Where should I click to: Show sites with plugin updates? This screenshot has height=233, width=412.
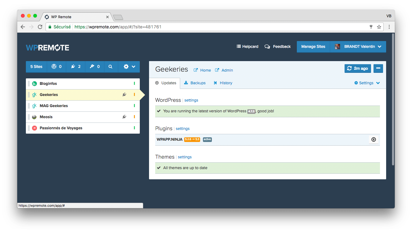point(75,66)
